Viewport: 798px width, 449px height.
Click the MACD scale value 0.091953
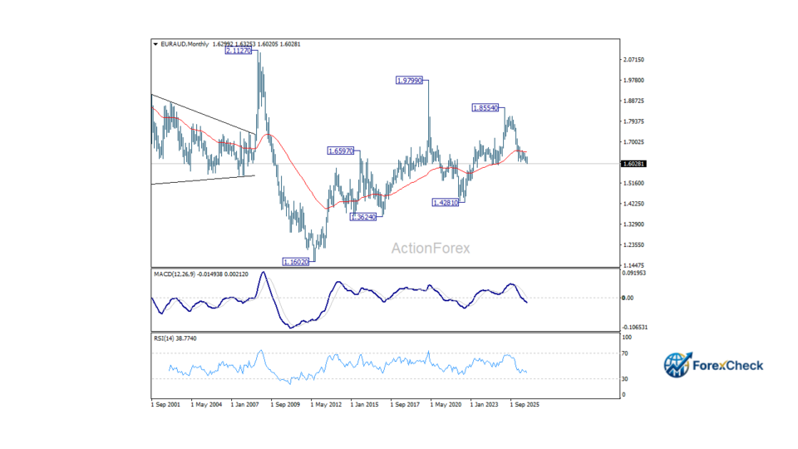tap(633, 274)
